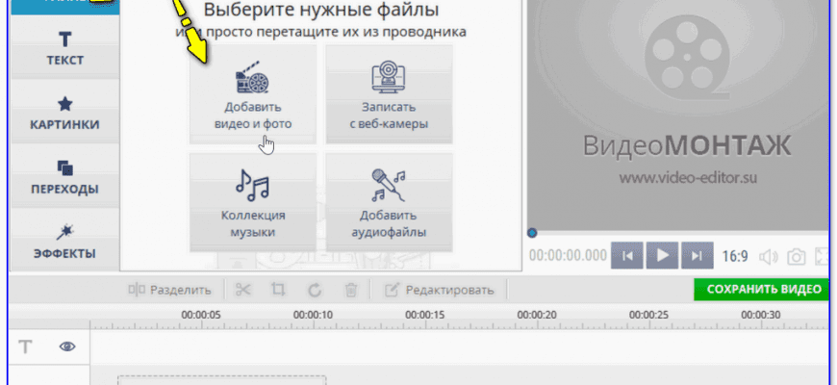Click the preview playhead slider handle
The height and width of the screenshot is (385, 837).
(532, 233)
